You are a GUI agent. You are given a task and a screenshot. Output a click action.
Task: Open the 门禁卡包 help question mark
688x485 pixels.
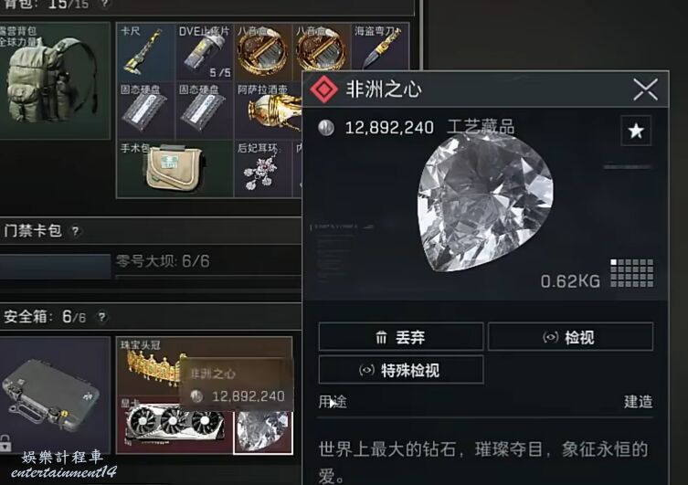click(76, 231)
